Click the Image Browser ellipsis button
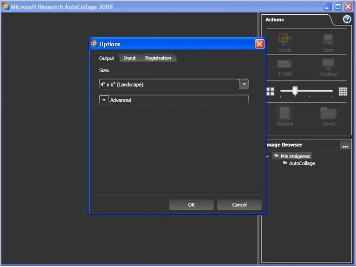Image resolution: width=356 pixels, height=267 pixels. click(345, 145)
